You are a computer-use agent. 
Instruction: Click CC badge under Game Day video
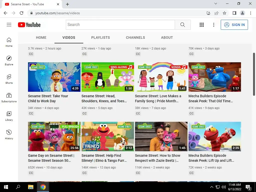(31, 173)
